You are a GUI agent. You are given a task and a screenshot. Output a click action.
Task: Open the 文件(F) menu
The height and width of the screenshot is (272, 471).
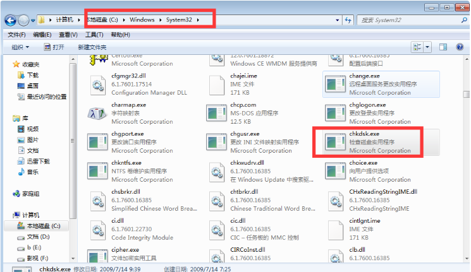click(x=16, y=35)
